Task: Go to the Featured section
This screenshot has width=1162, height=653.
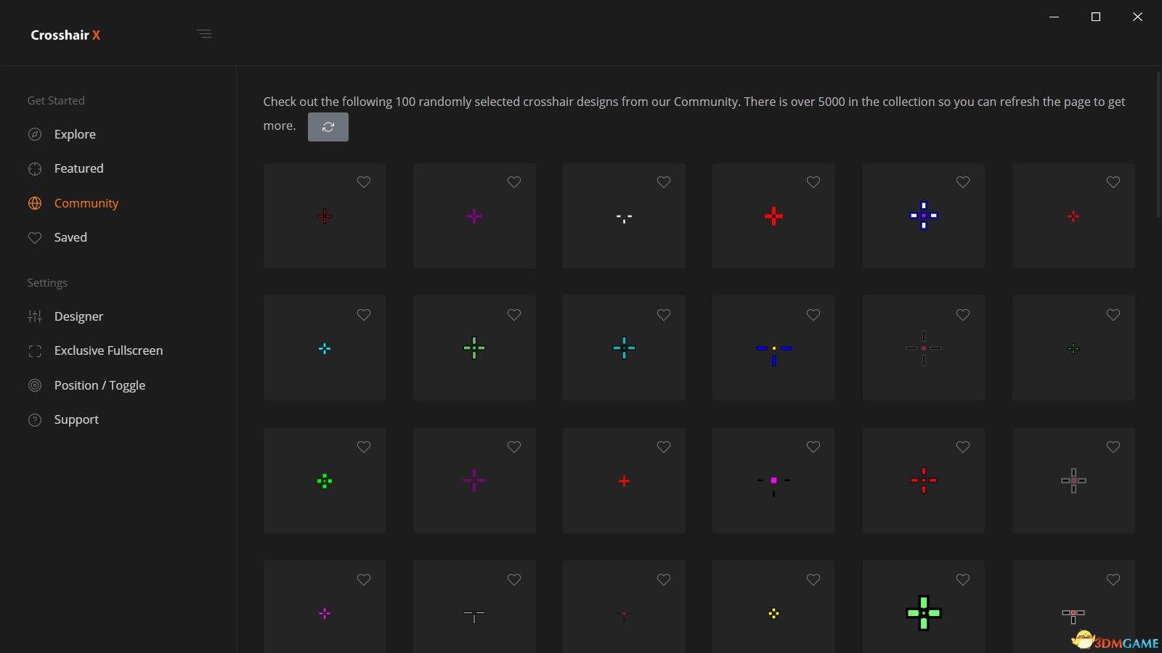Action: pos(78,168)
